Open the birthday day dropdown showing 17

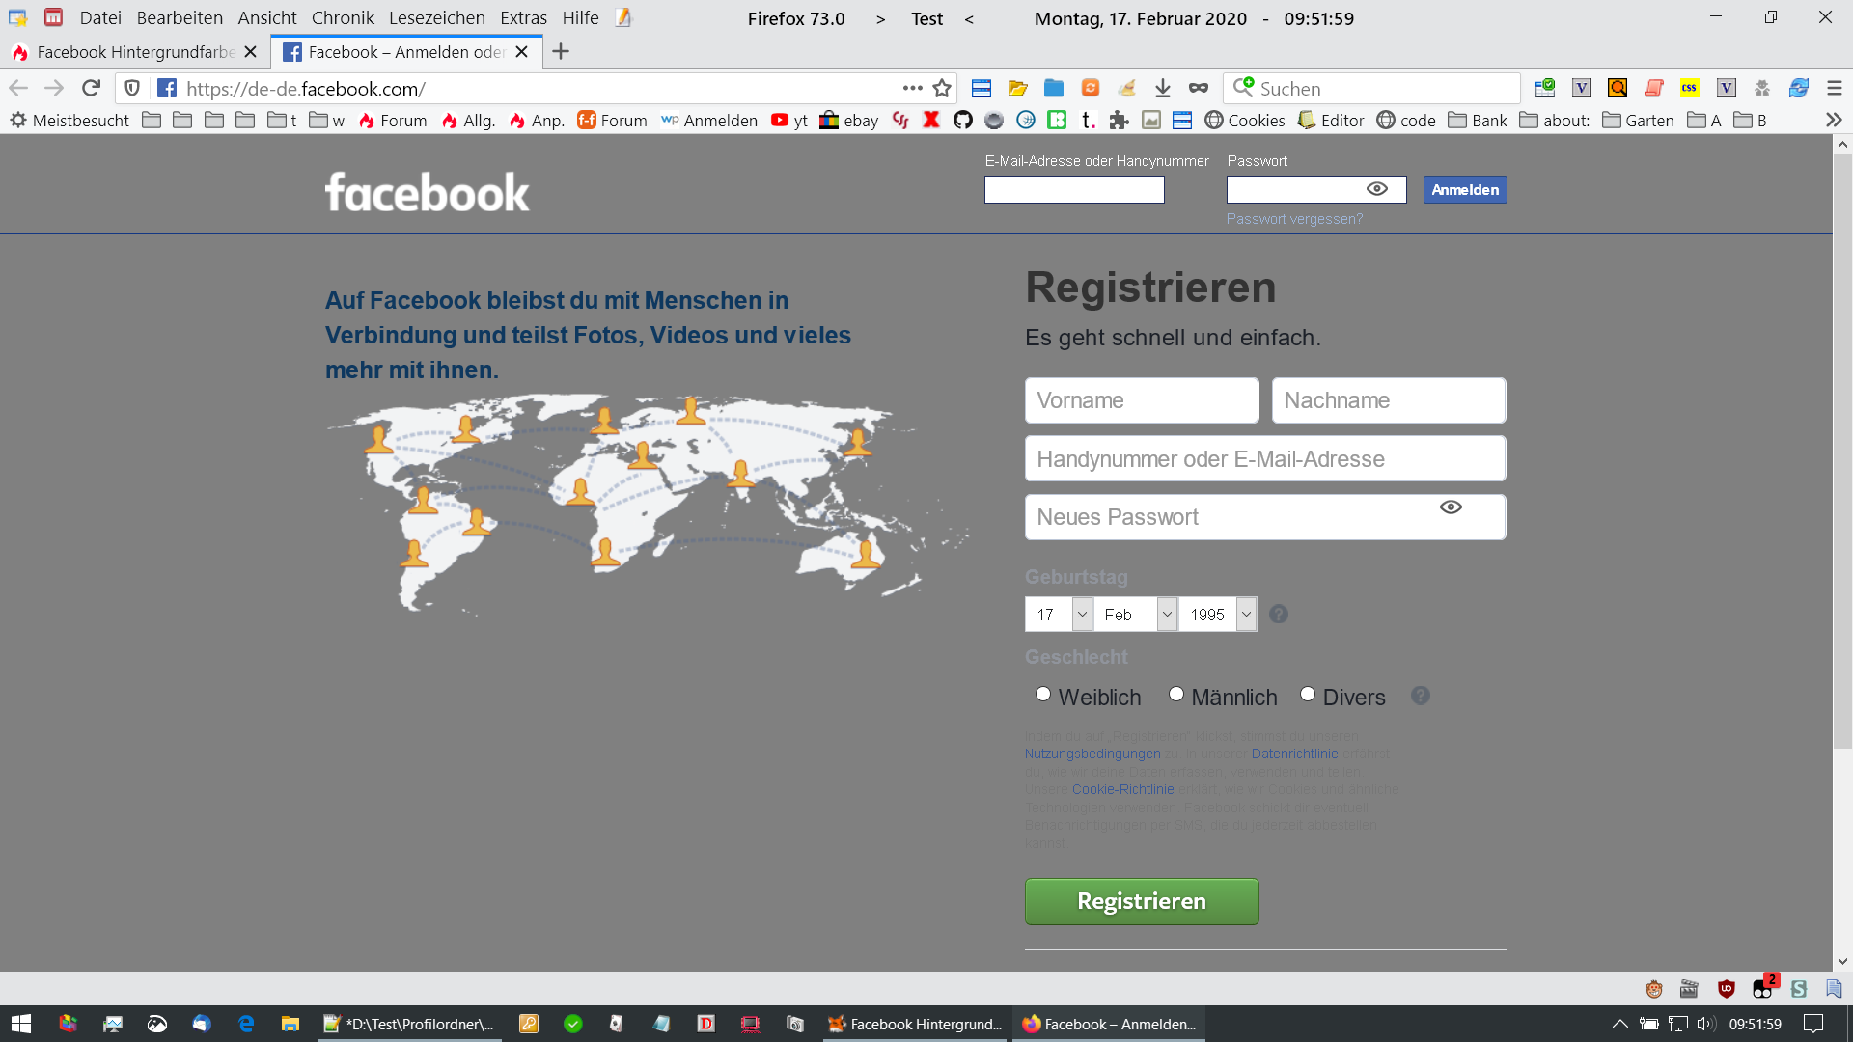coord(1059,615)
